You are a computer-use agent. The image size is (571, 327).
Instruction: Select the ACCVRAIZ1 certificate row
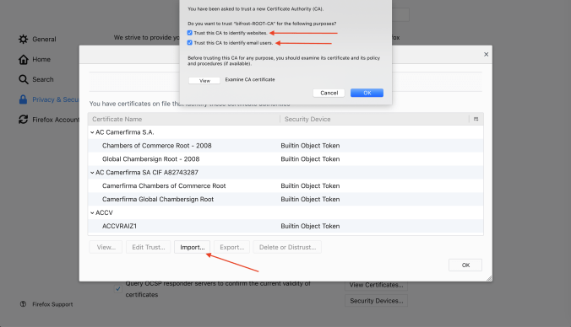pos(285,226)
